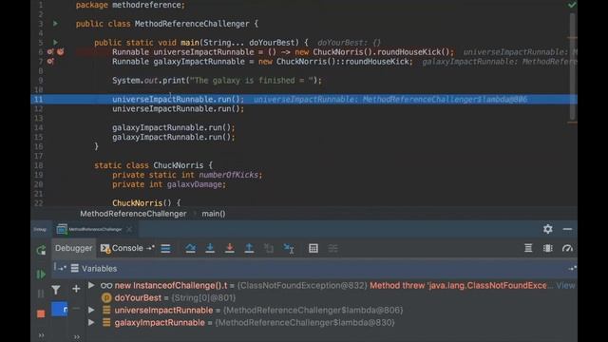Screen dimensions: 608x342
Task: Click the Step Into toolbar icon
Action: [210, 248]
